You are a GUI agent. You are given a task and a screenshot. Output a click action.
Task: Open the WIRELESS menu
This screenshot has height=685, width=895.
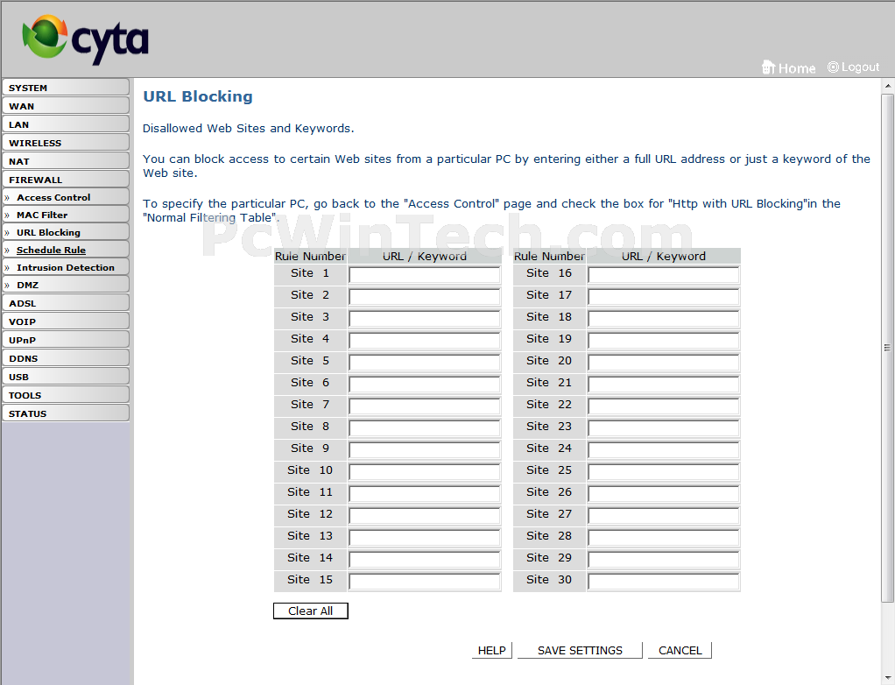[x=66, y=142]
